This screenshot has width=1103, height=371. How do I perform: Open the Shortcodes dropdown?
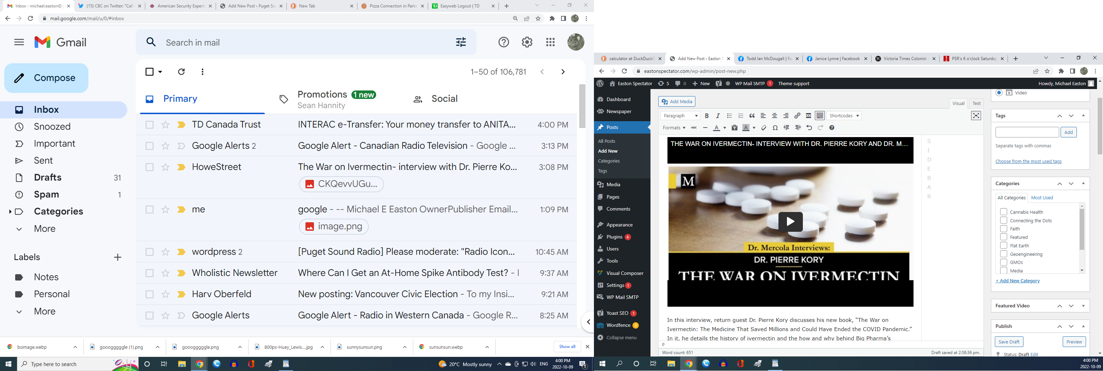(844, 116)
